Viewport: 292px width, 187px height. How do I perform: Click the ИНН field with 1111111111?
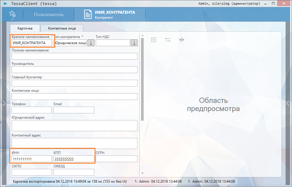(x=32, y=159)
